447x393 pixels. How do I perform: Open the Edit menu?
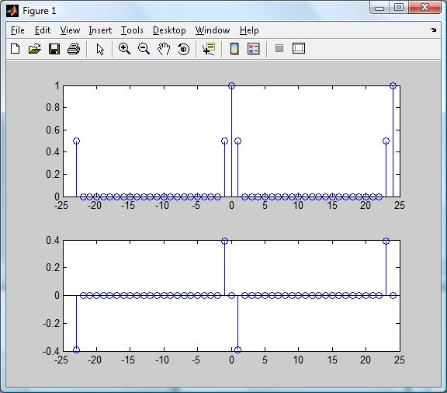coord(43,30)
